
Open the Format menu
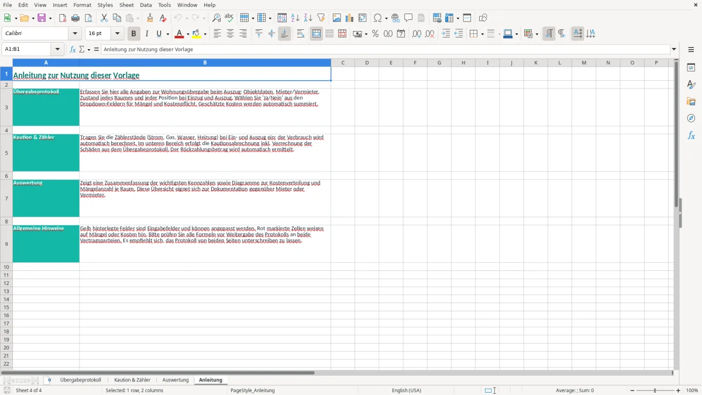coord(82,5)
